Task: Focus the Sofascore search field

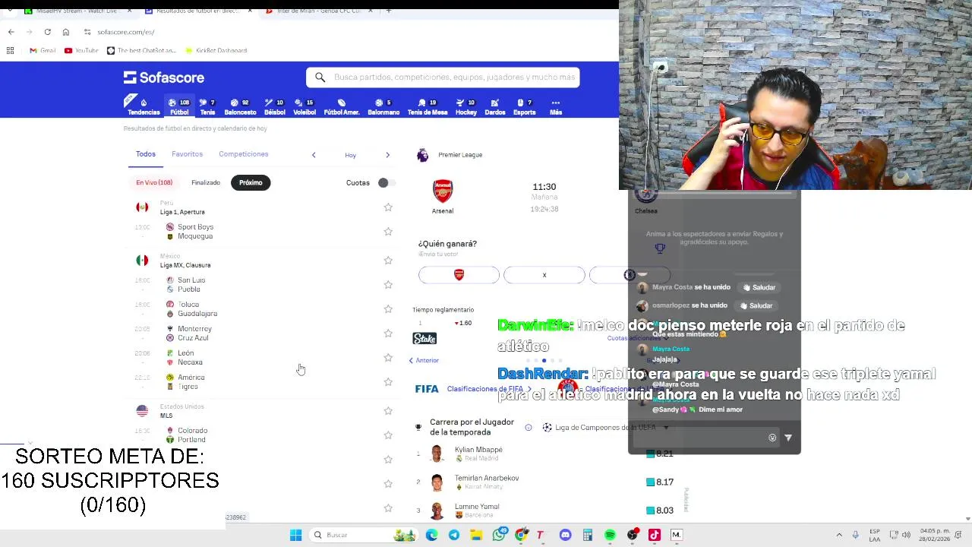Action: tap(443, 77)
